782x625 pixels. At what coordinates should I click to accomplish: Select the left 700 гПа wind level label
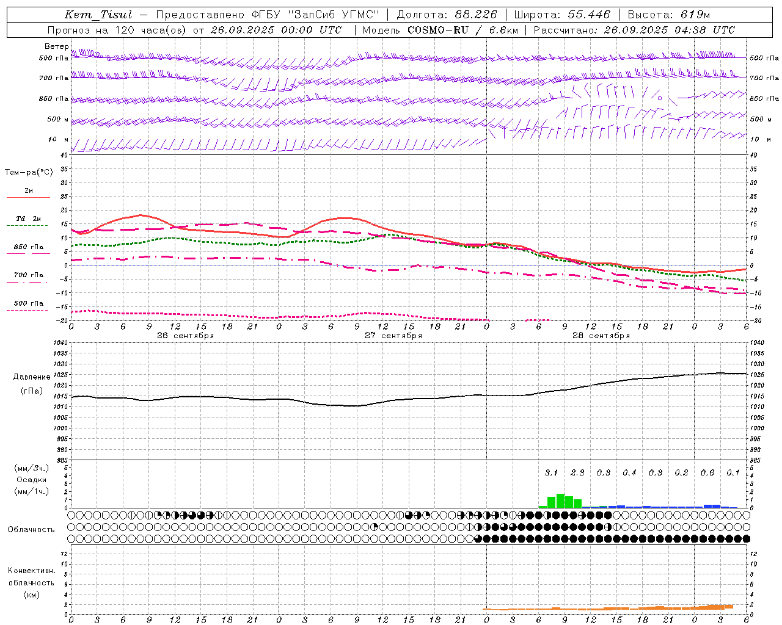(x=54, y=78)
